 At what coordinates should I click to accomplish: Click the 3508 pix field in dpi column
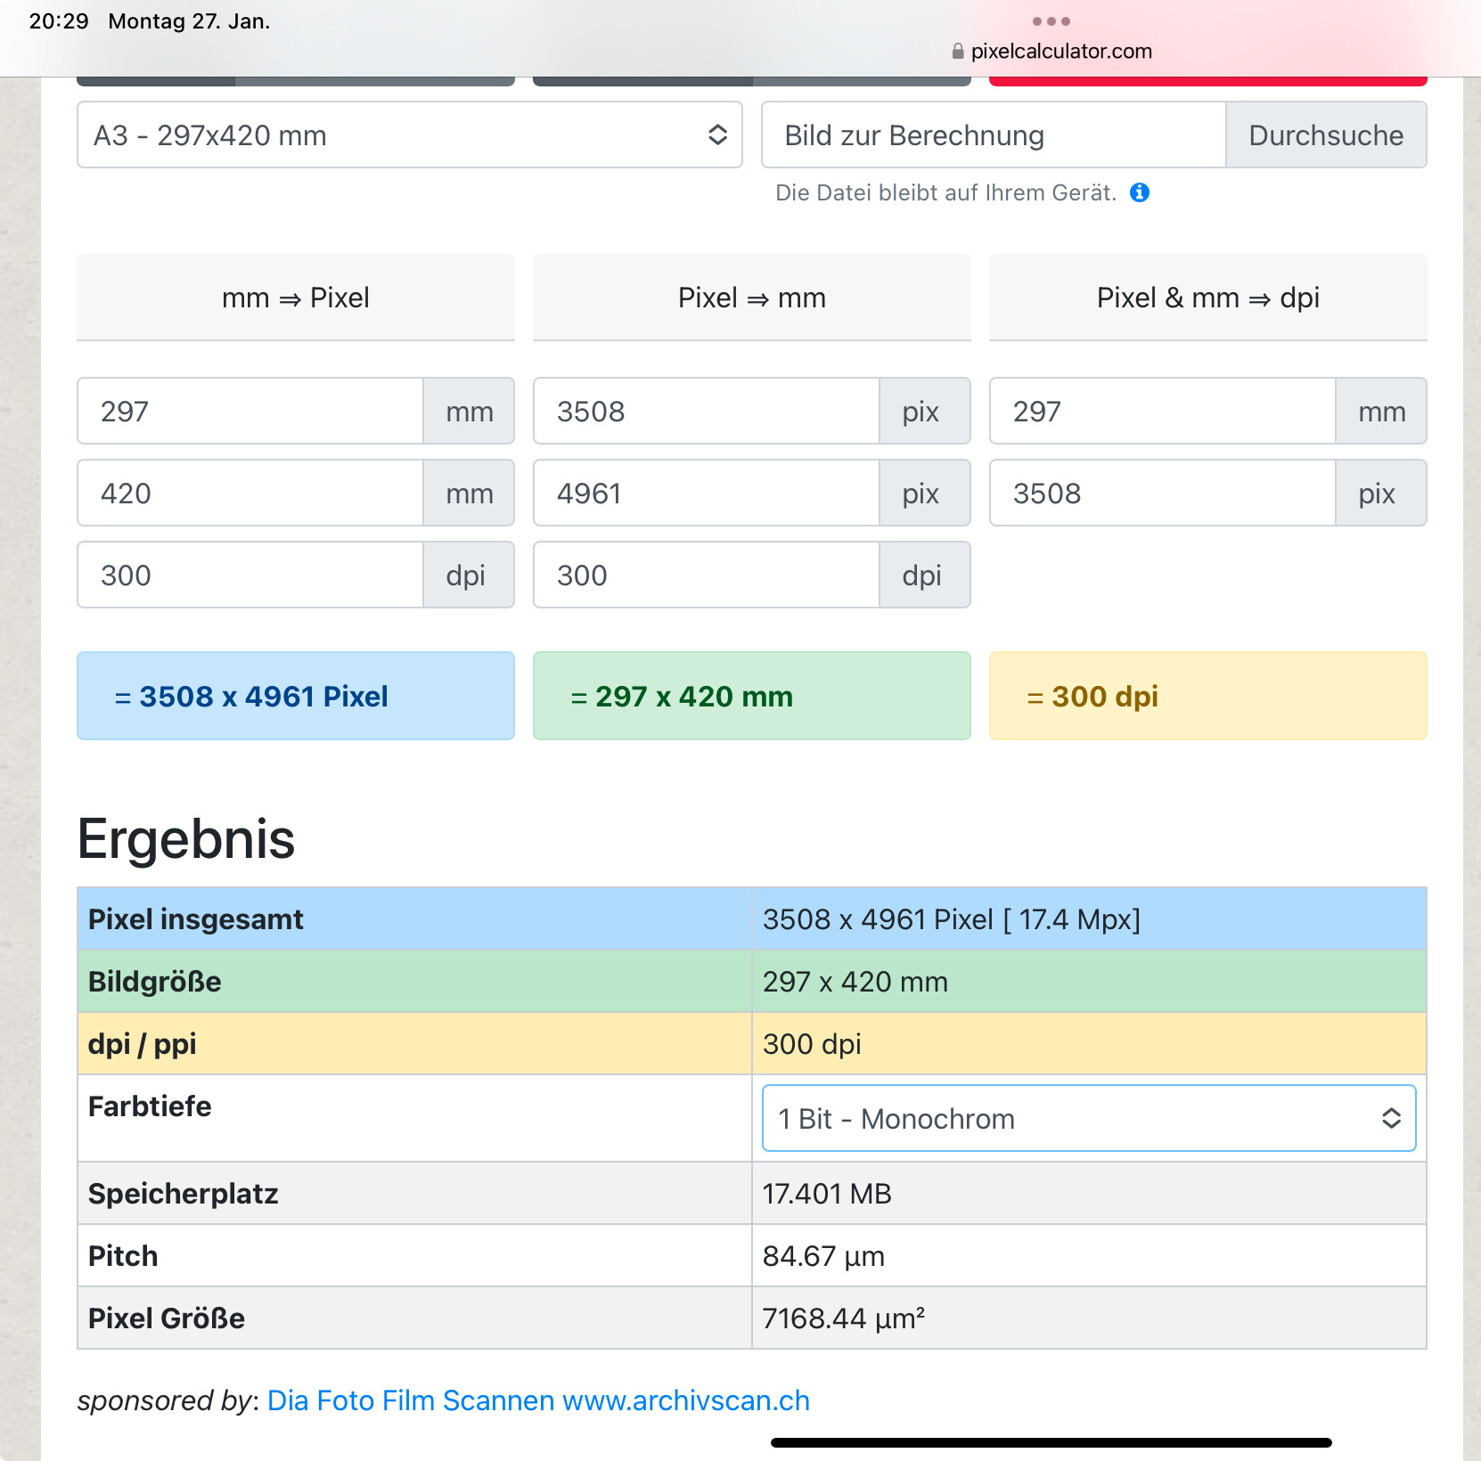[x=1162, y=494]
